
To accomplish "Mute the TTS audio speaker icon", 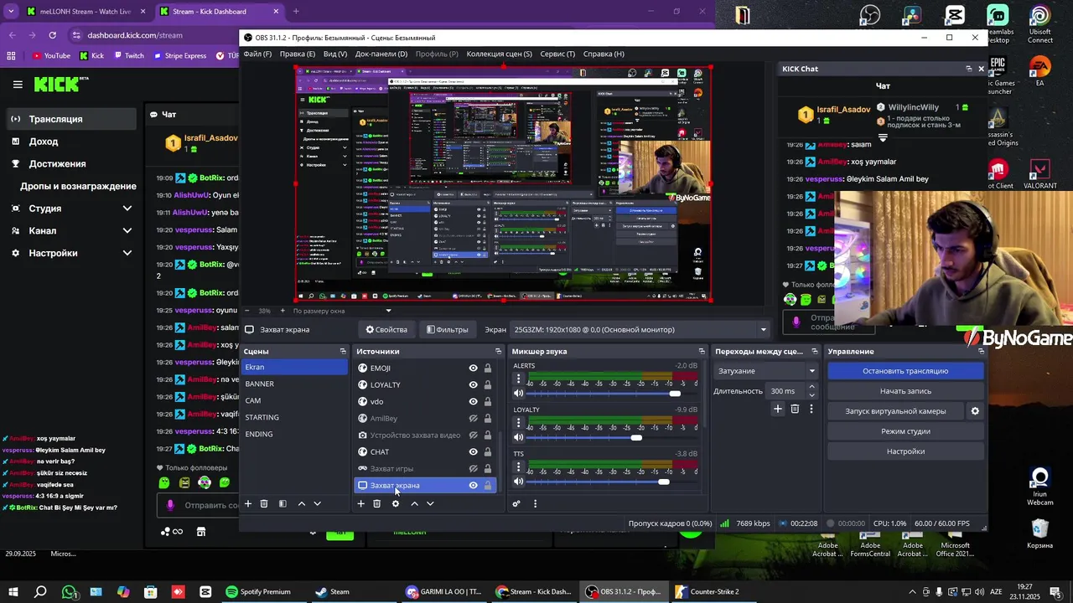I will coord(519,482).
